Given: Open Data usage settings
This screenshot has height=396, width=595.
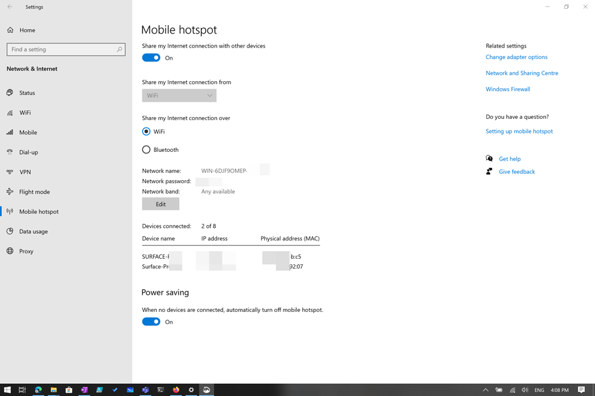Looking at the screenshot, I should pos(33,231).
